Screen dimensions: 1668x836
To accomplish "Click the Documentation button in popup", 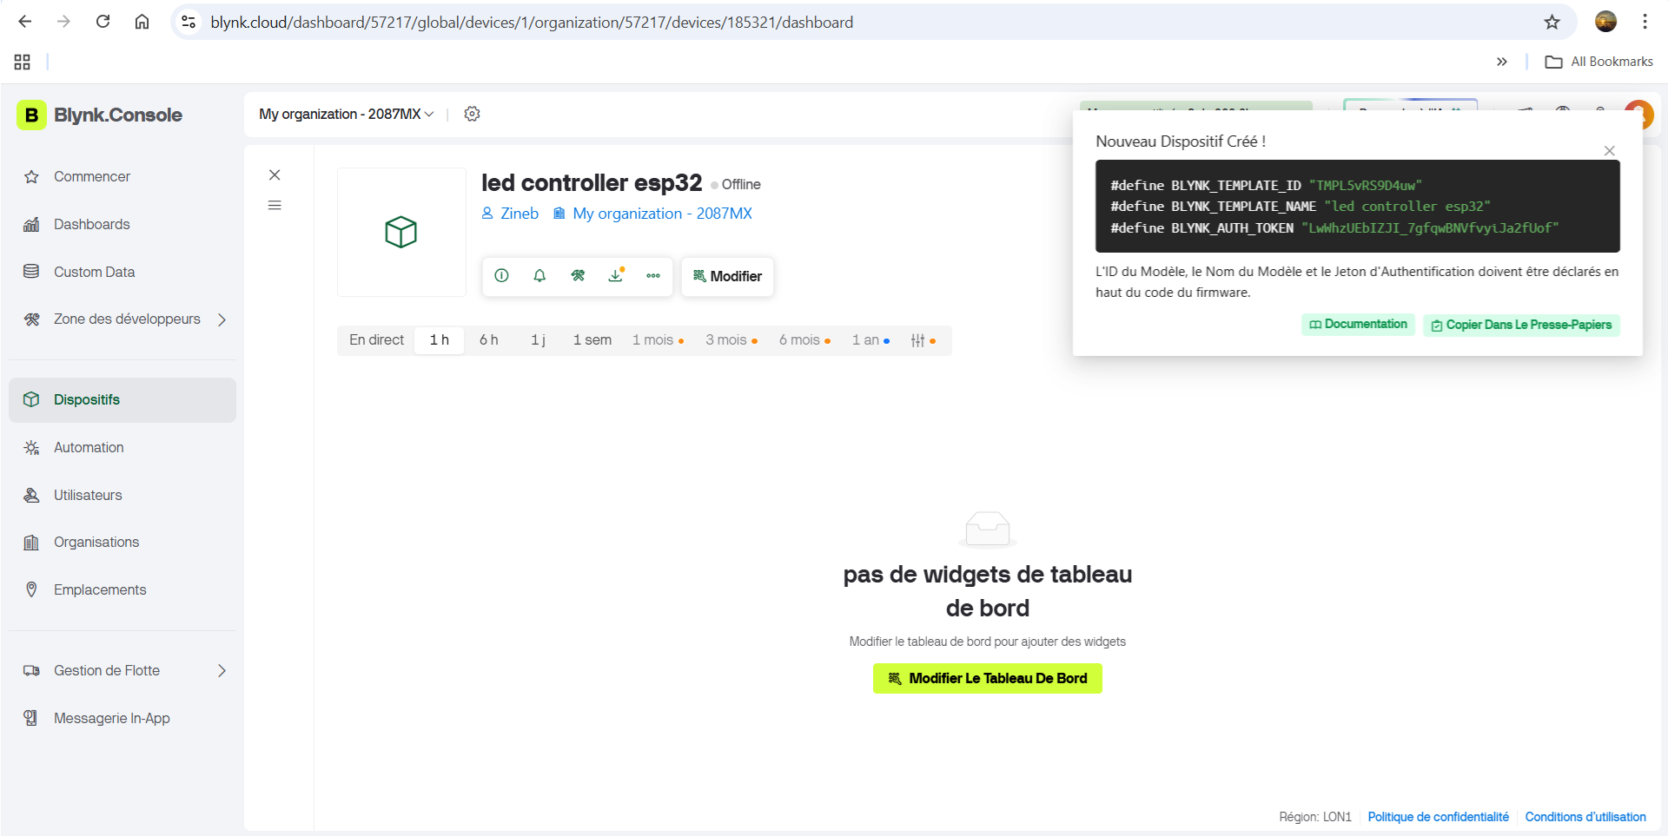I will 1358,325.
